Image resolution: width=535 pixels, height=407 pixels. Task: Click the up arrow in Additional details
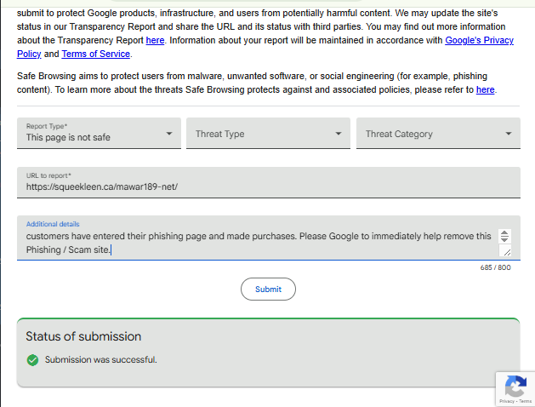click(x=504, y=232)
